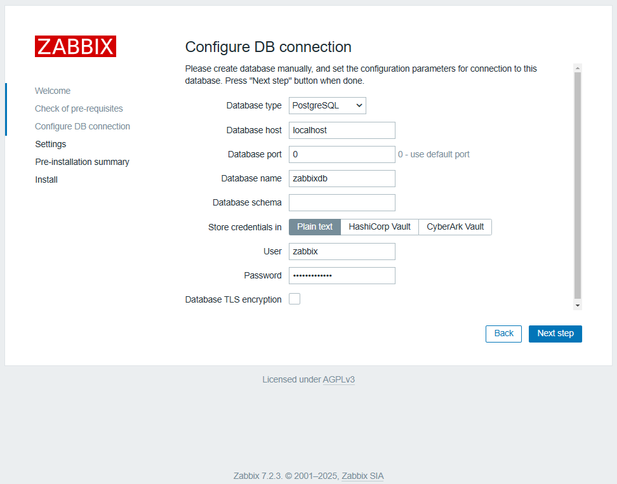Click the Configure DB connection heading

268,47
